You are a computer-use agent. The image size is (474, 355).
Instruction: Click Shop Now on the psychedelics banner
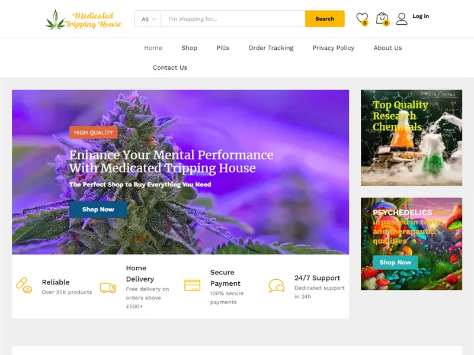pos(396,261)
